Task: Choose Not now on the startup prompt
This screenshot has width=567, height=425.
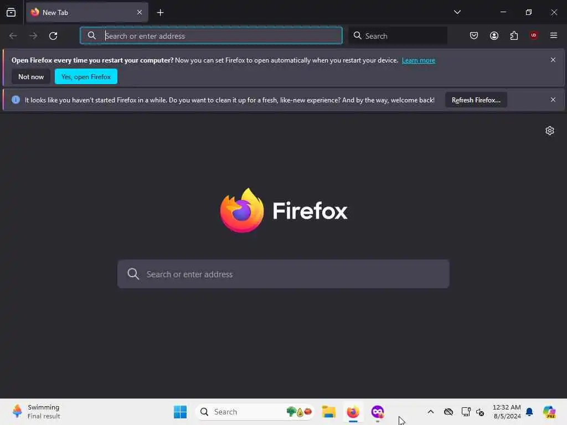Action: coord(31,76)
